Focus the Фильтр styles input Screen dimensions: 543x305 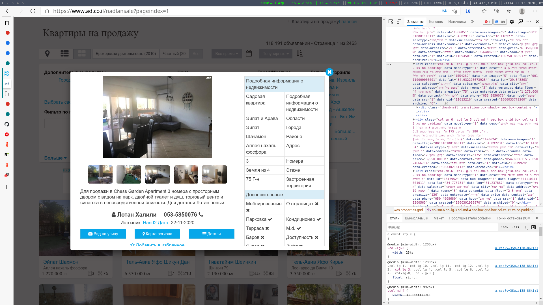pyautogui.click(x=442, y=227)
